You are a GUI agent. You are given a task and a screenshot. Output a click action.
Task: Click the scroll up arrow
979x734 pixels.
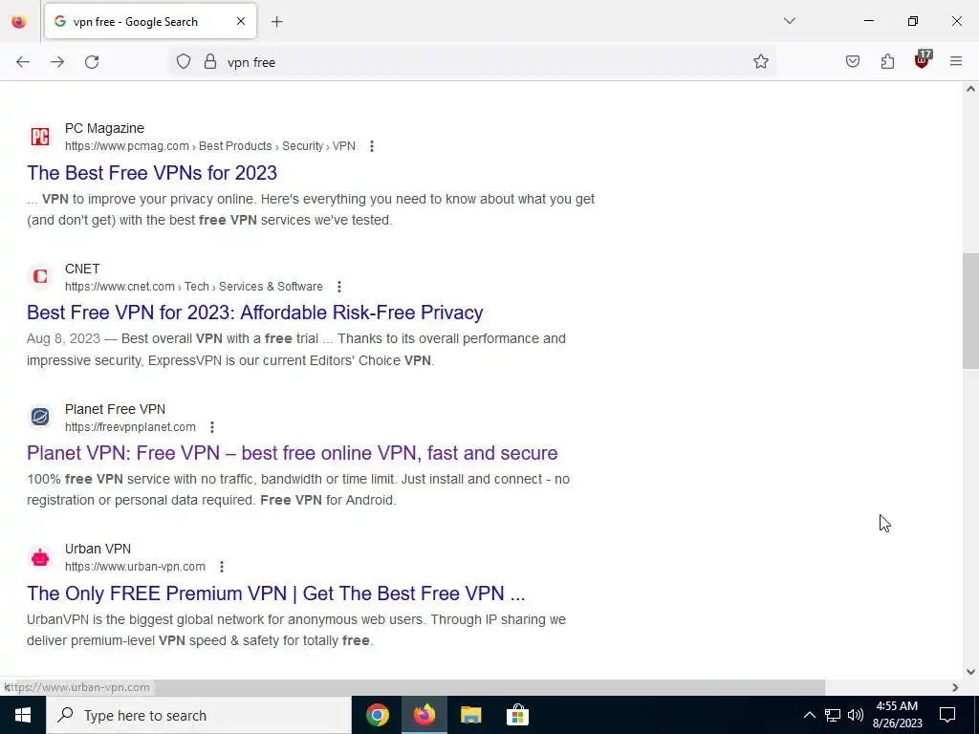click(x=970, y=89)
